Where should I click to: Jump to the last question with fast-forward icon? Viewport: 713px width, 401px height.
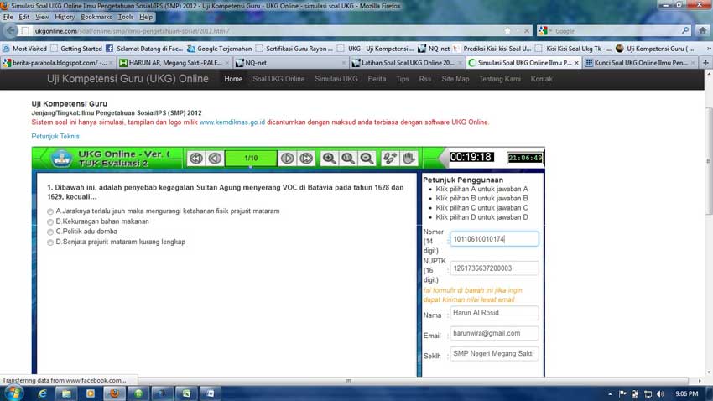coord(306,158)
